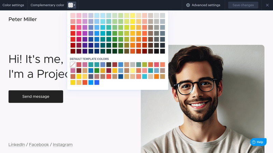The image size is (273, 153).
Task: Click the Send message button
Action: pos(36,97)
